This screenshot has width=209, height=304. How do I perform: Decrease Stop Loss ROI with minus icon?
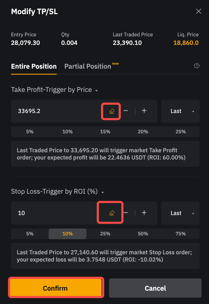pos(126,213)
